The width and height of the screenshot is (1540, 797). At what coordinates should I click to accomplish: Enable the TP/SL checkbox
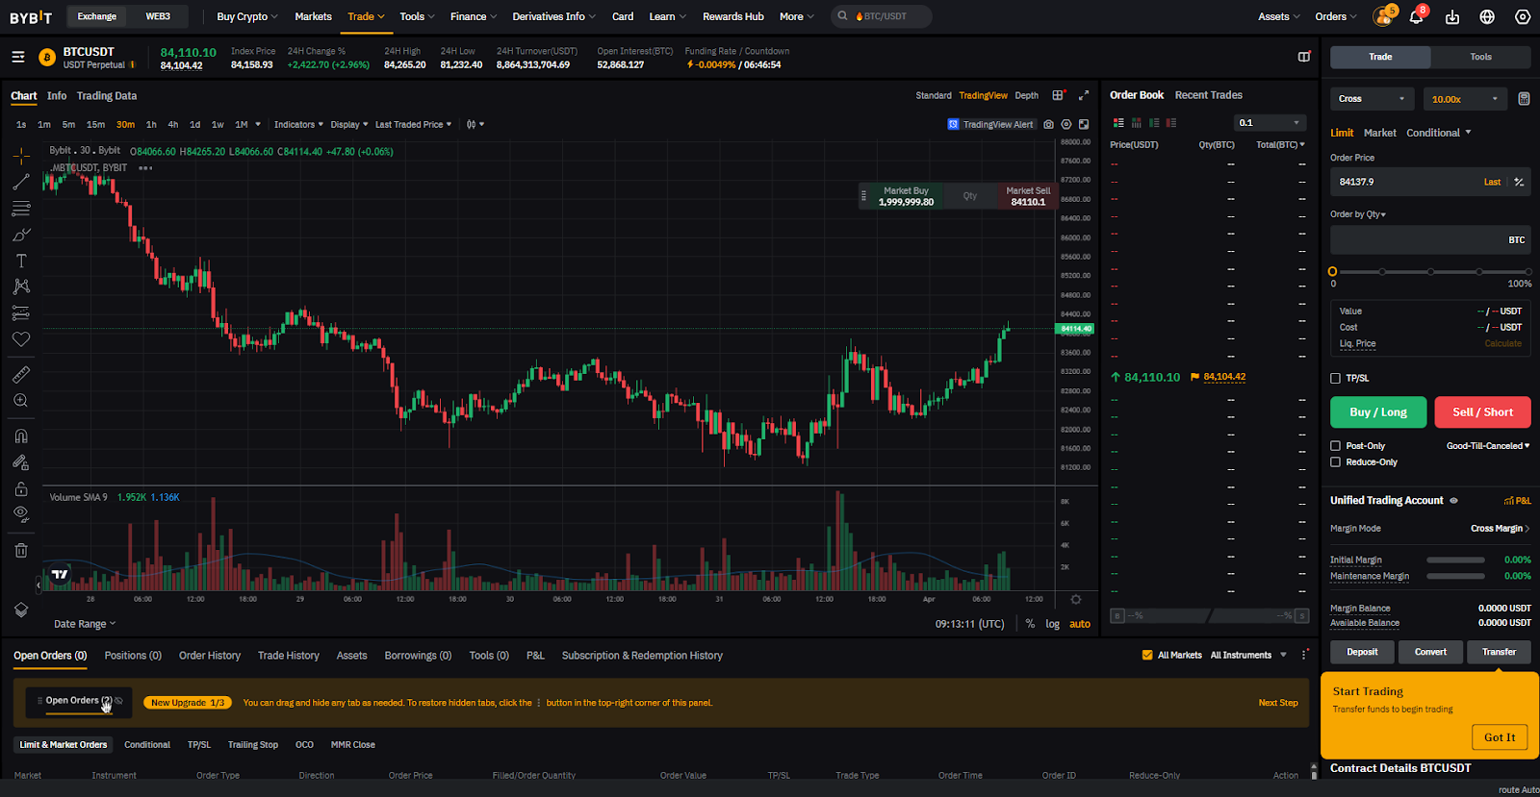1335,378
